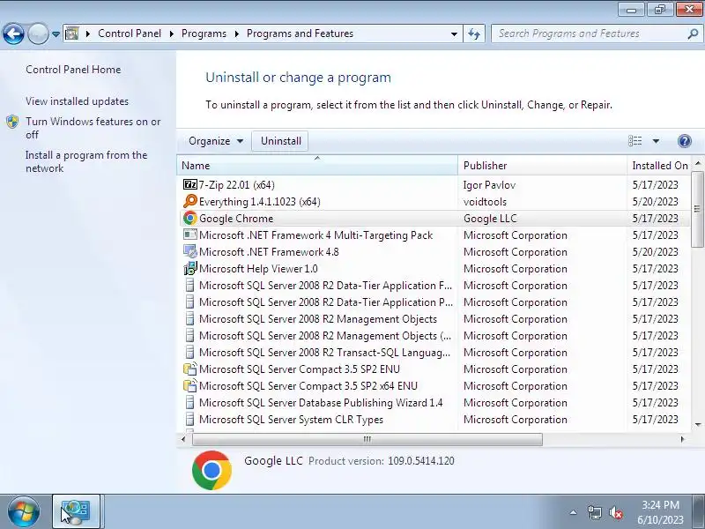Click product version 109.0.5414.120
This screenshot has height=529, width=705.
pos(421,461)
